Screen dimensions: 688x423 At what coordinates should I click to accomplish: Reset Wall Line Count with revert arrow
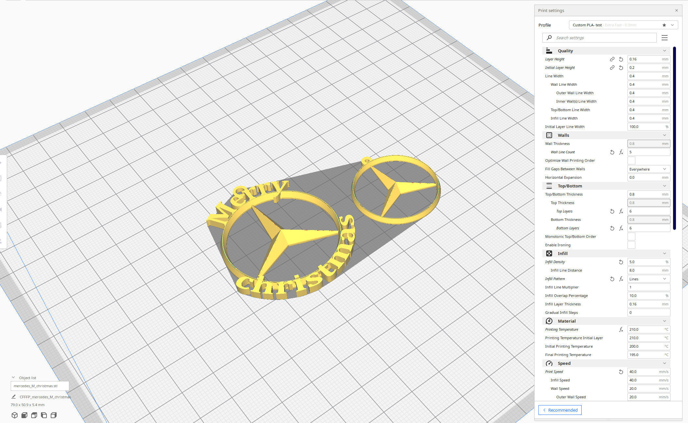612,152
